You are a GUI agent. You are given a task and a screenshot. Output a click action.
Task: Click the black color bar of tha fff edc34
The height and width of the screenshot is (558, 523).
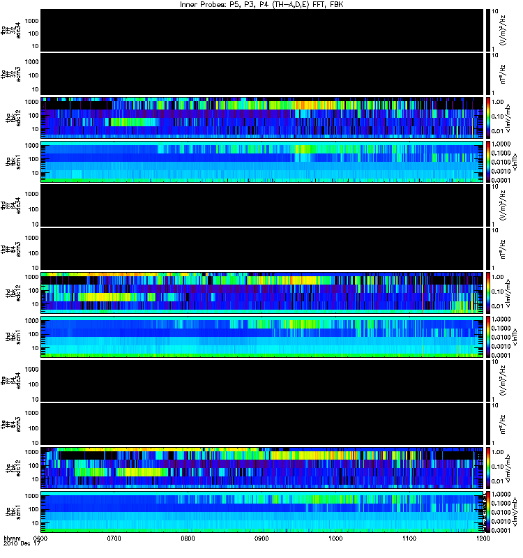[487, 30]
